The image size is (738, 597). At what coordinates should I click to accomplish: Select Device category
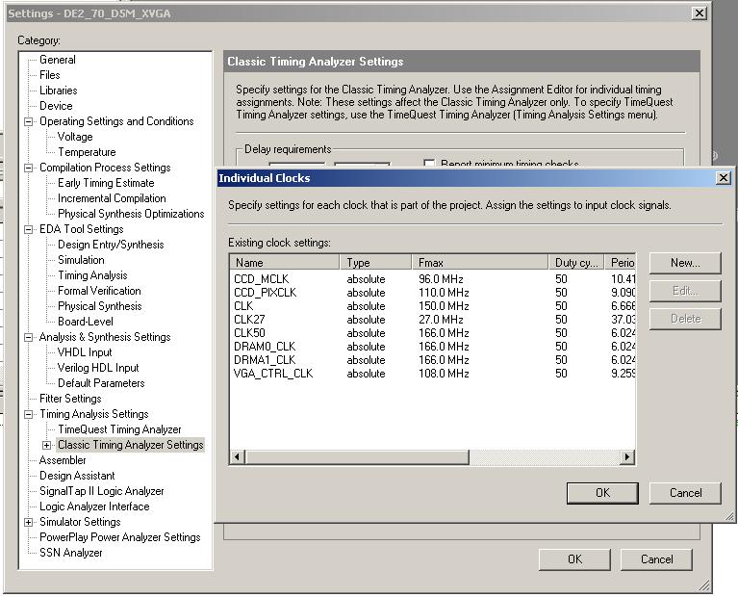pos(56,106)
